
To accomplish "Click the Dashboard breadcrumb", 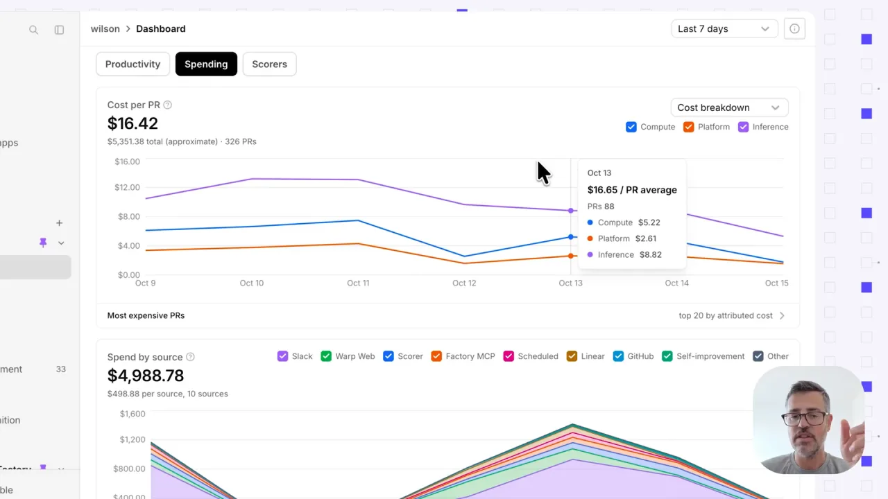I will (x=161, y=28).
